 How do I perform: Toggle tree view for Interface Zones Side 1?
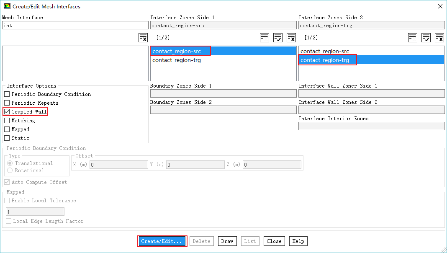265,38
